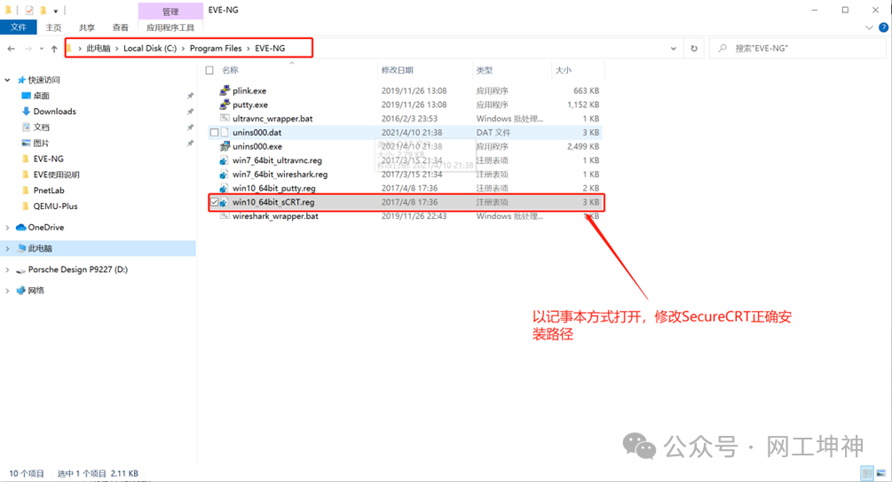
Task: Click the quick access new folder icon
Action: [x=43, y=11]
